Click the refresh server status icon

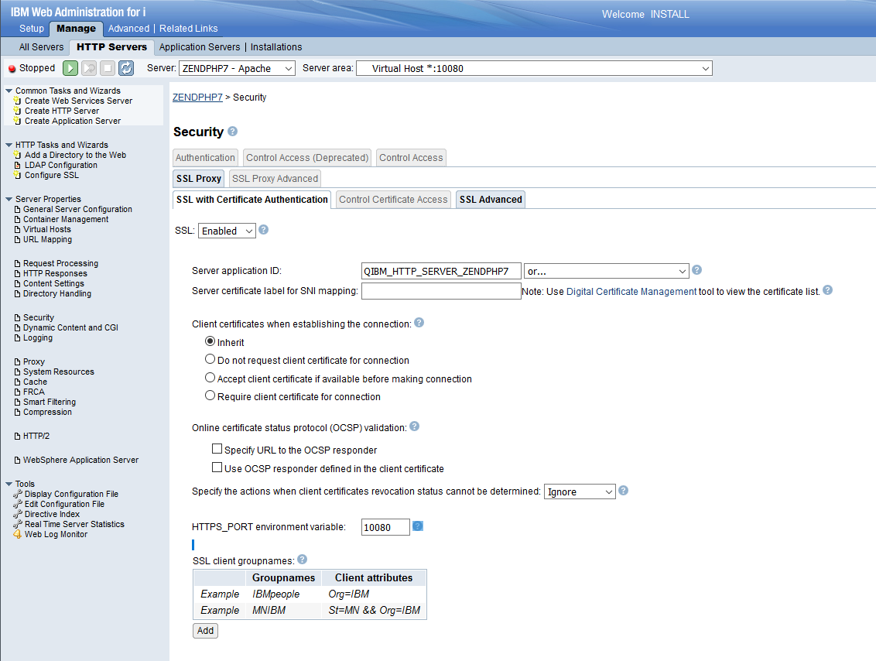(125, 68)
